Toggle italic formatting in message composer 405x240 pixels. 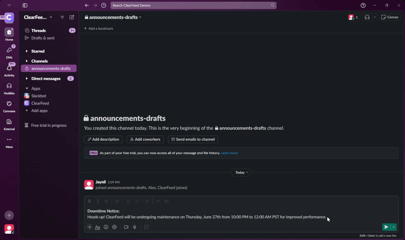(x=98, y=201)
